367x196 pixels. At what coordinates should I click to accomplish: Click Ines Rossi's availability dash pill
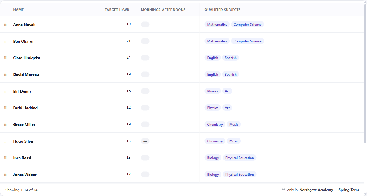pyautogui.click(x=145, y=158)
